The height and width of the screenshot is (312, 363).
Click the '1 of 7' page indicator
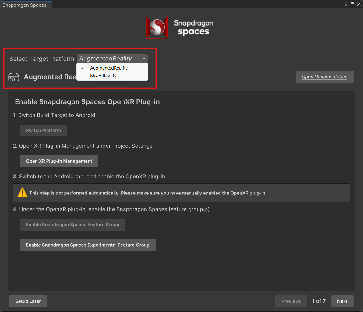pos(319,301)
